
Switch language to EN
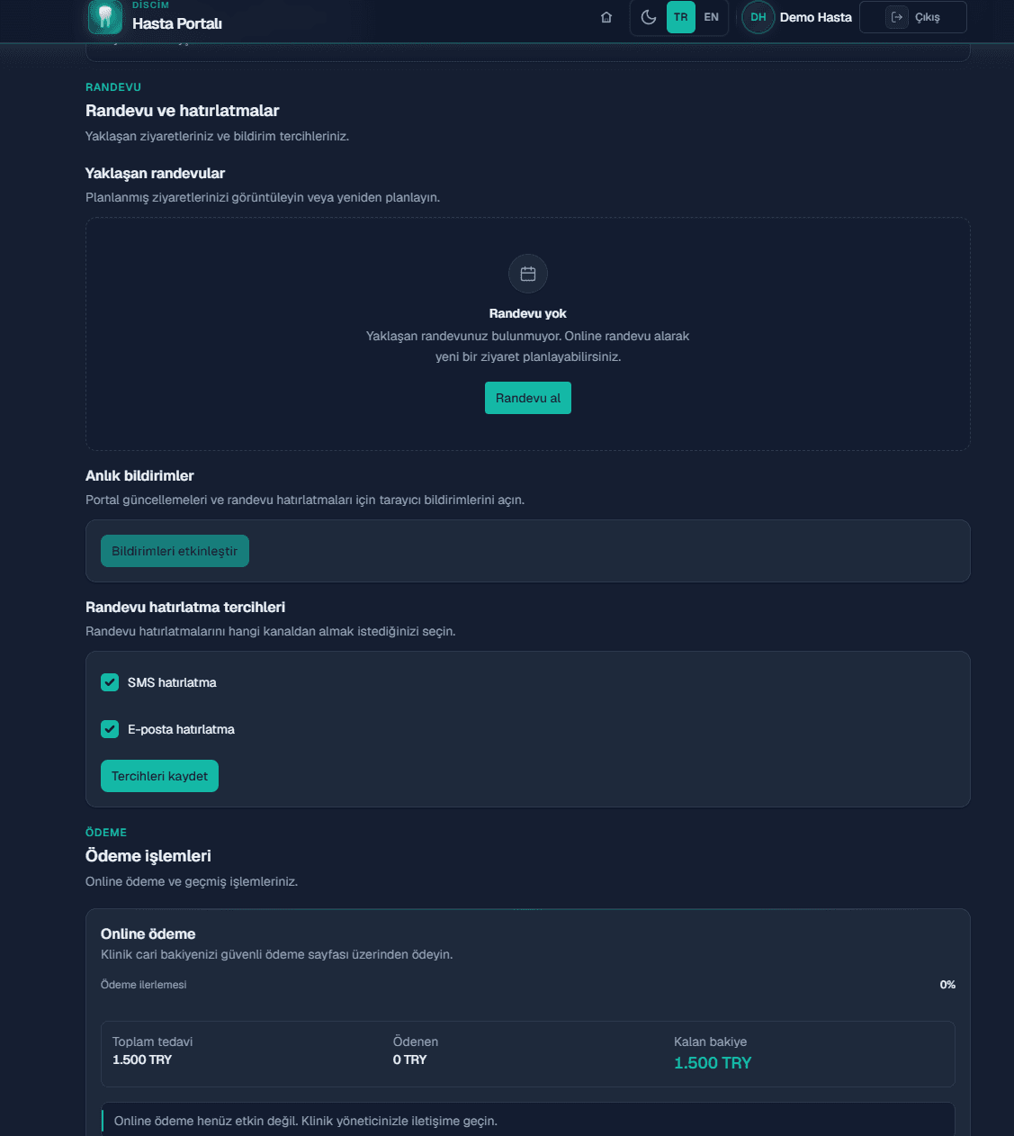coord(712,17)
